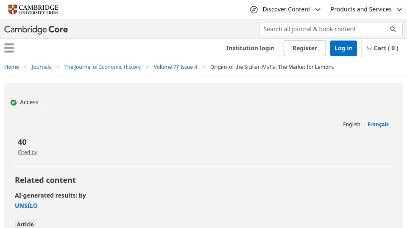Open the hamburger menu icon
The width and height of the screenshot is (407, 228).
pos(9,48)
